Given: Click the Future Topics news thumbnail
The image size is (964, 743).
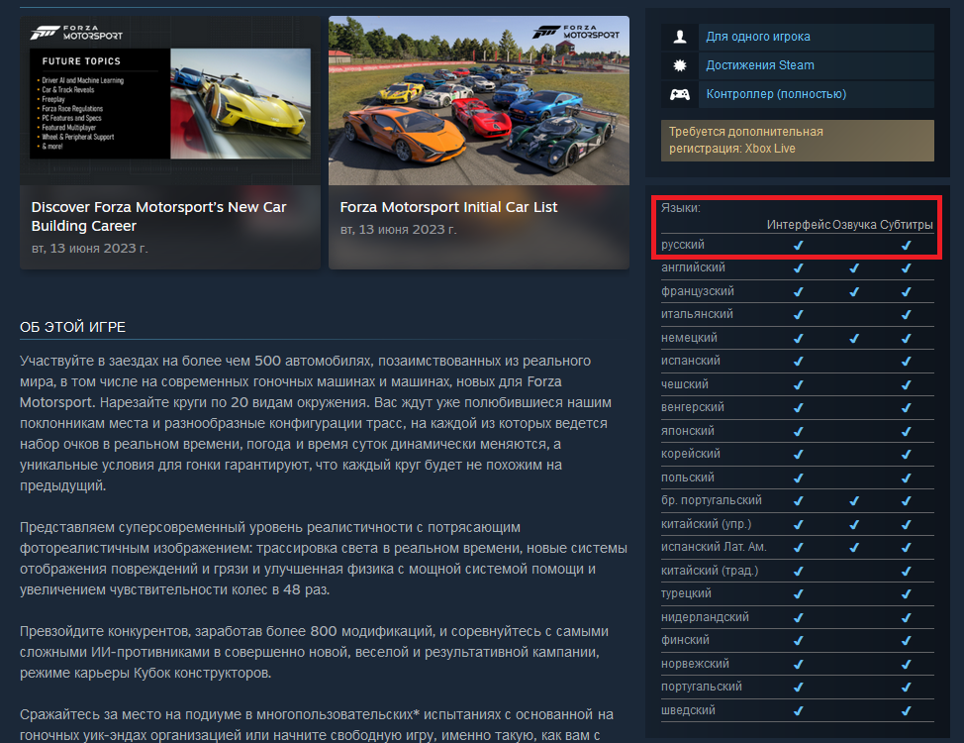Looking at the screenshot, I should point(170,100).
